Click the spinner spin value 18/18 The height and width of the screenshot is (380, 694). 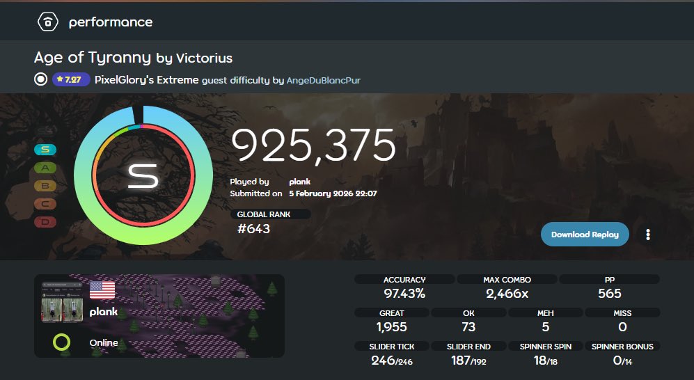click(x=545, y=361)
